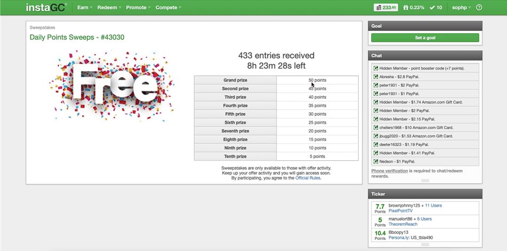The width and height of the screenshot is (507, 251).
Task: Click the 8h 23m 28s left countdown
Action: click(276, 66)
